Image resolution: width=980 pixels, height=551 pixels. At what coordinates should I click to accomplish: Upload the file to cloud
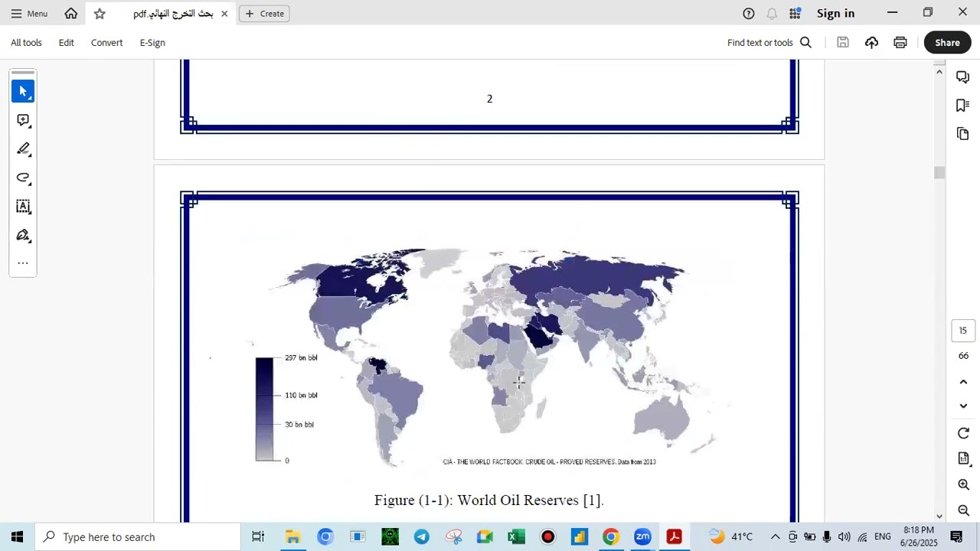coord(871,42)
